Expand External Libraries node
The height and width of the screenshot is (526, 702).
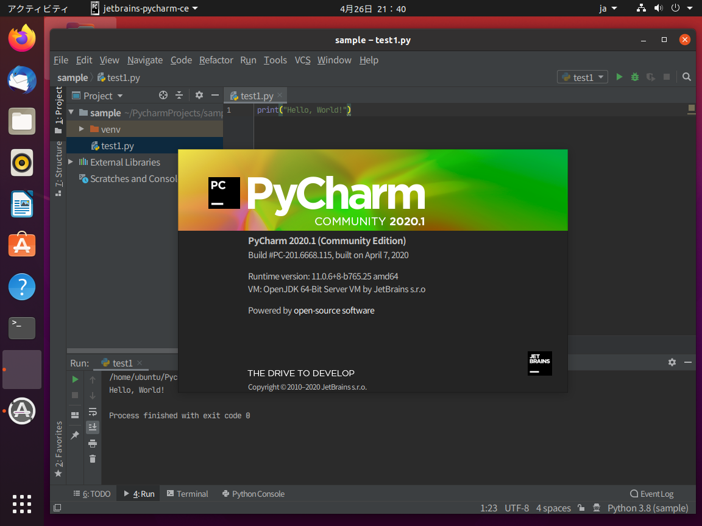click(71, 162)
